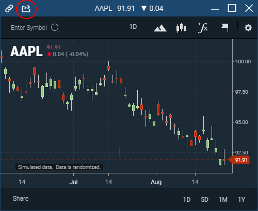Click the 91.91 current price tag on axis

(x=239, y=160)
